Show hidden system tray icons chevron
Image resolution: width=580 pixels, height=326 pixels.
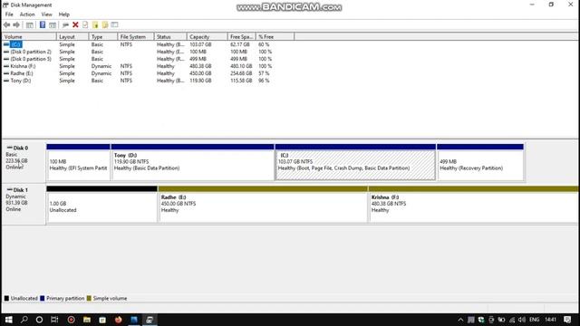click(x=460, y=320)
